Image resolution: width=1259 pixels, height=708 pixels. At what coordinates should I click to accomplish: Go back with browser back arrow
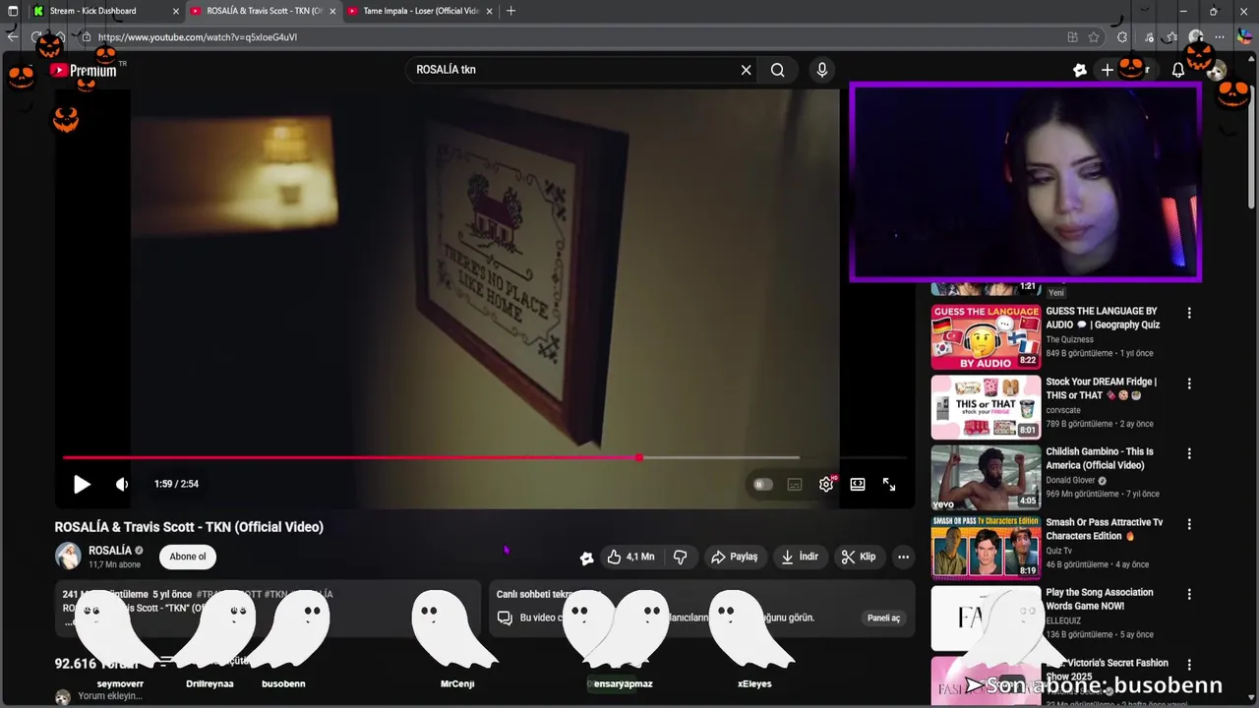coord(12,37)
